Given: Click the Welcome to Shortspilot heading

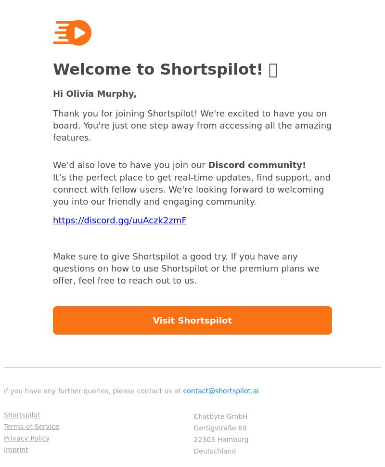Looking at the screenshot, I should (158, 69).
